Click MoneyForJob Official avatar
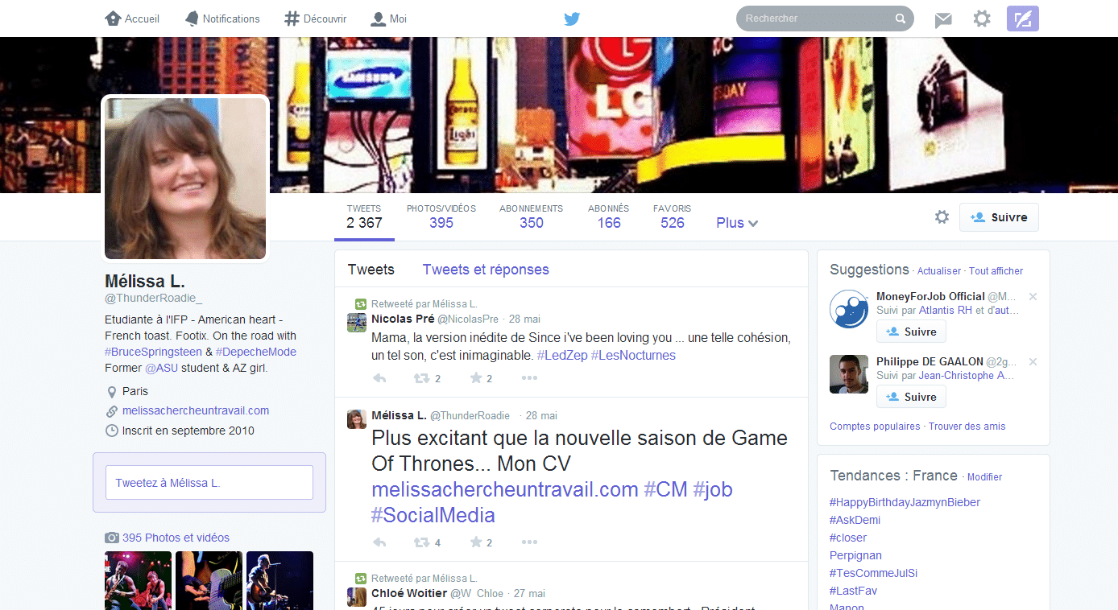Image resolution: width=1118 pixels, height=610 pixels. (x=849, y=309)
